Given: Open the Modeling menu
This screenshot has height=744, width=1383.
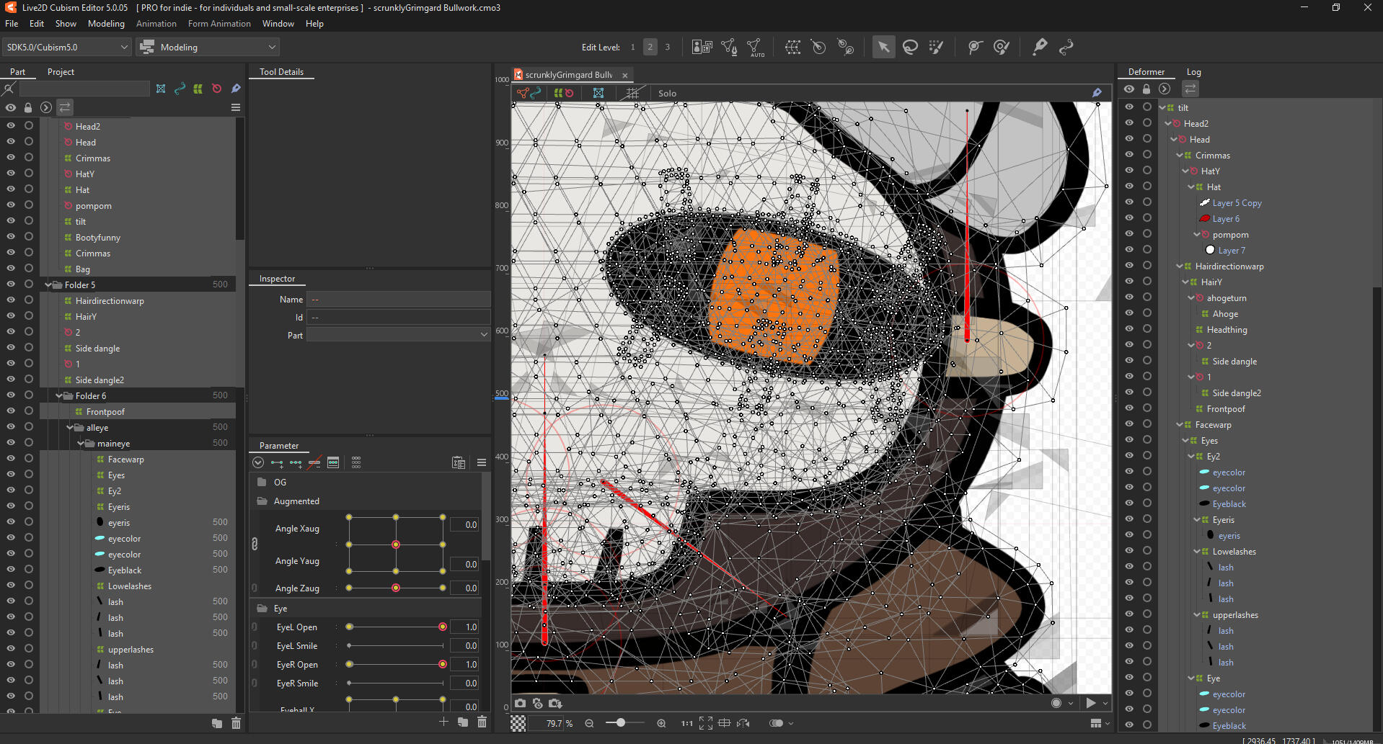Looking at the screenshot, I should pos(106,24).
